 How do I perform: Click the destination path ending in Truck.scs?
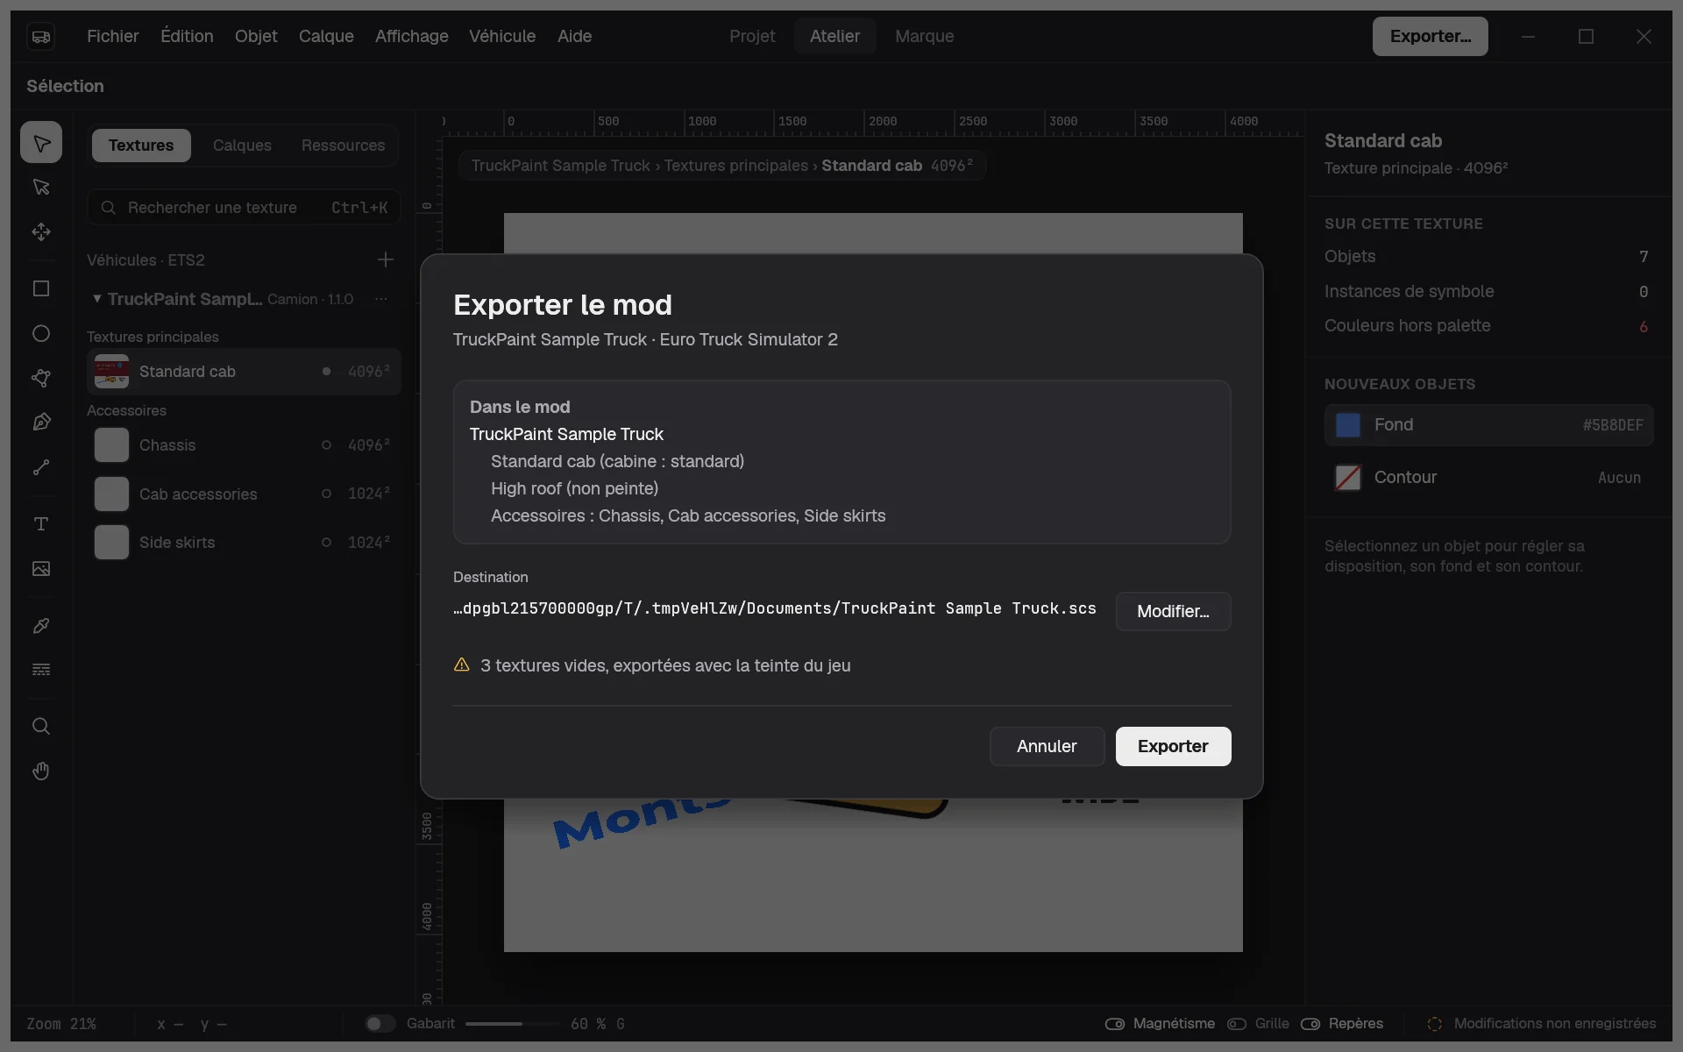775,608
